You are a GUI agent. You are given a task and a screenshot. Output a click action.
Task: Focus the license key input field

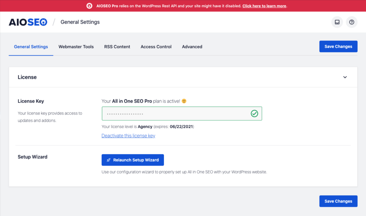182,113
